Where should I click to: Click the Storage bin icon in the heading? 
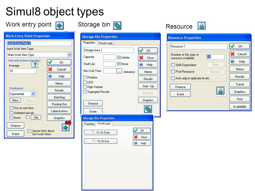[117, 25]
